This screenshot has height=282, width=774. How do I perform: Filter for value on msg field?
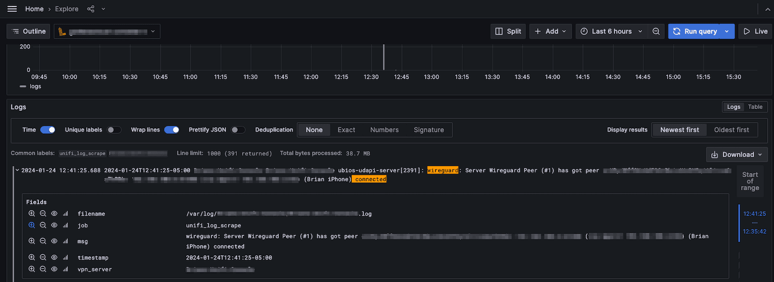click(31, 241)
